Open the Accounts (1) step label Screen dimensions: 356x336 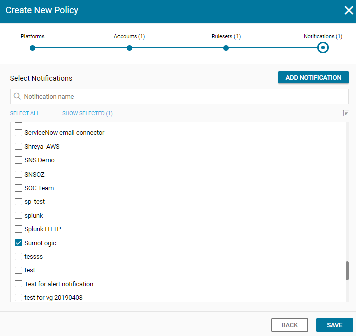(129, 36)
